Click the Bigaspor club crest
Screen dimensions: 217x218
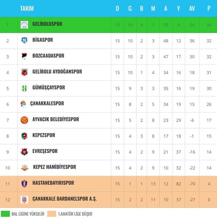click(24, 41)
